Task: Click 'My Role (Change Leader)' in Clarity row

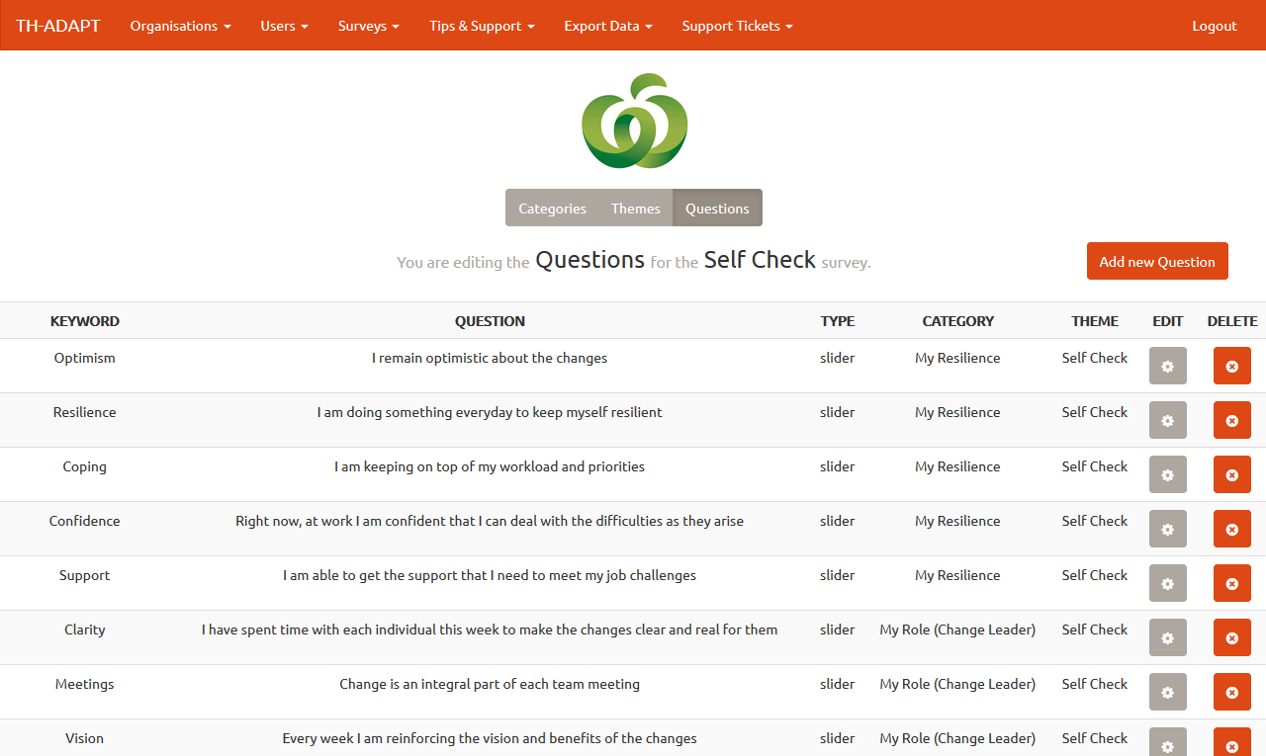Action: (957, 630)
